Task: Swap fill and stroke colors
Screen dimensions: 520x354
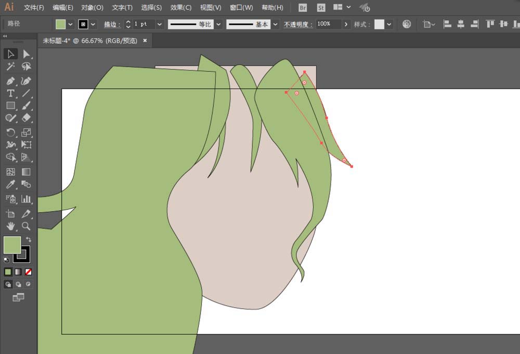Action: (x=28, y=239)
